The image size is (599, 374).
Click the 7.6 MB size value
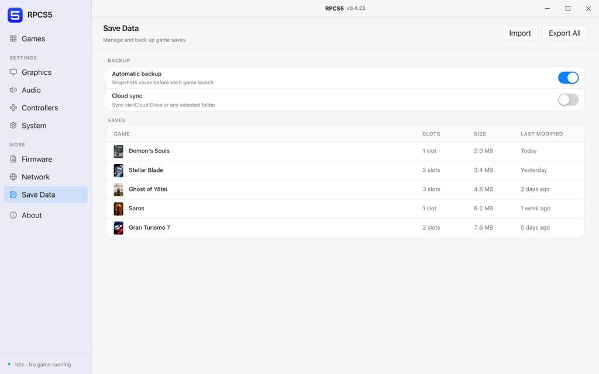[x=483, y=227]
